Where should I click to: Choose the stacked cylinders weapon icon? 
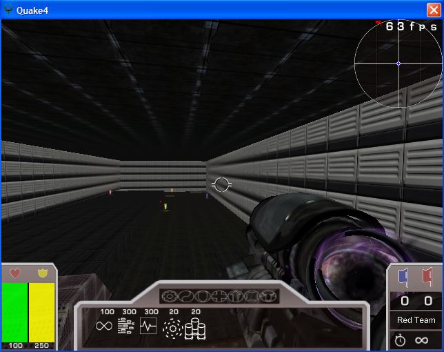tap(195, 329)
